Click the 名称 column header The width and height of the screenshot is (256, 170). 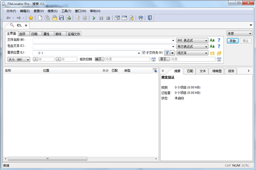[x=22, y=70]
